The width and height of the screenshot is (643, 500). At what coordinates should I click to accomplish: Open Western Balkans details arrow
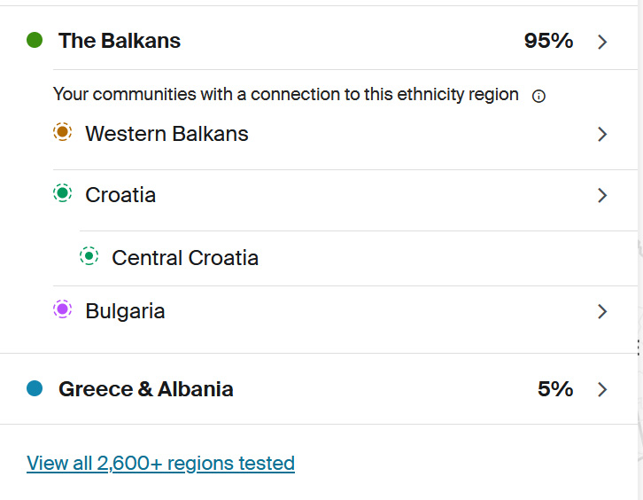(602, 134)
